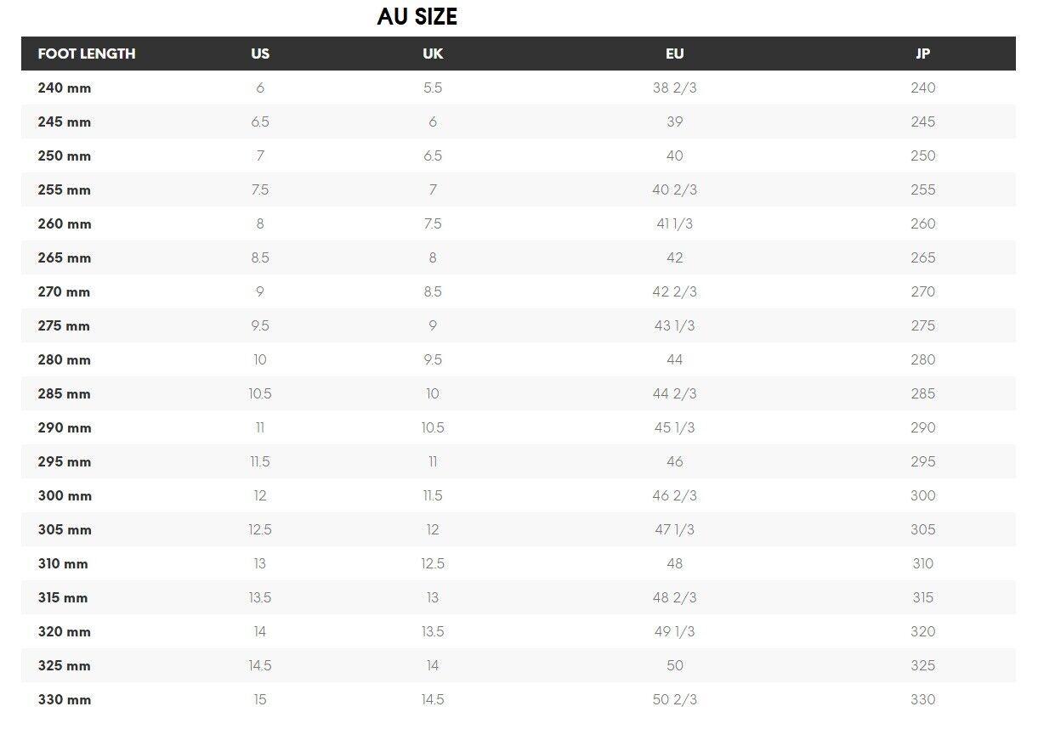Screen dimensions: 1038x729
Task: Click the EU size 43 1/3 cell
Action: 674,325
